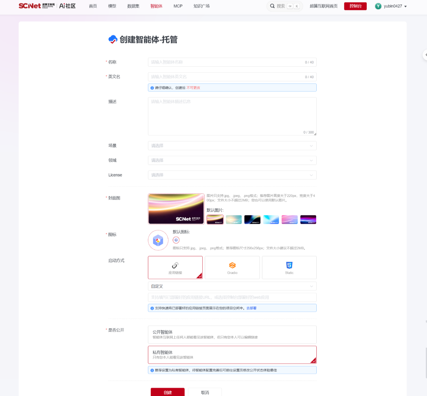Click the red 创建 button
Viewport: 427px width, 396px height.
click(168, 392)
